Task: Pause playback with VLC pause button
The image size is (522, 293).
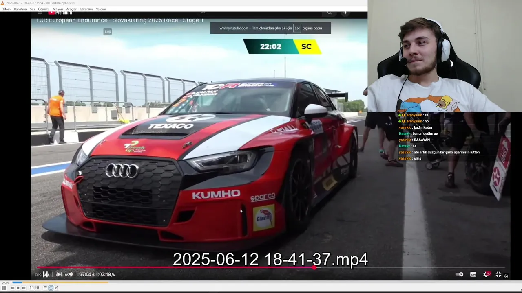Action: coord(4,288)
